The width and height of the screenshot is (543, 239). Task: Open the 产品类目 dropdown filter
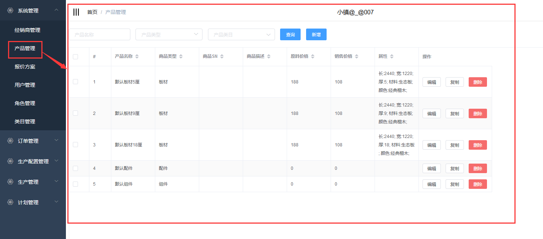pos(241,34)
